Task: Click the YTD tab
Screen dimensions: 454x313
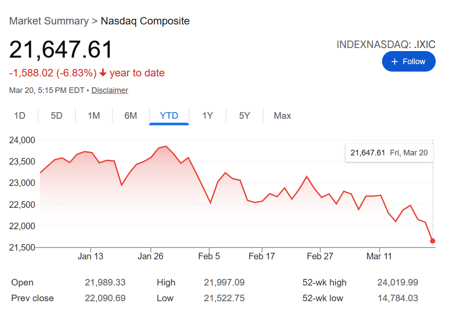Action: 169,116
